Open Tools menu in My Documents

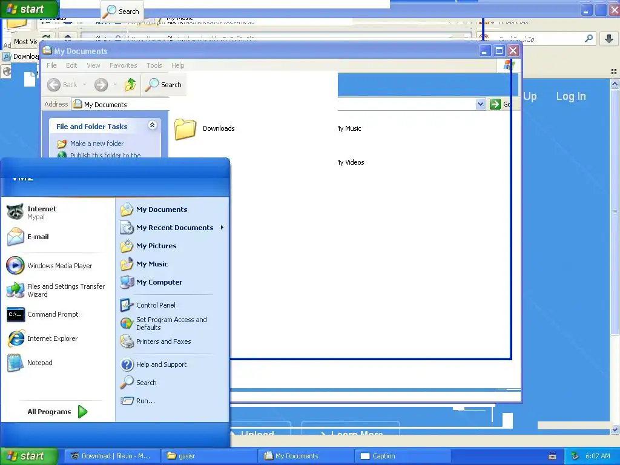[154, 65]
